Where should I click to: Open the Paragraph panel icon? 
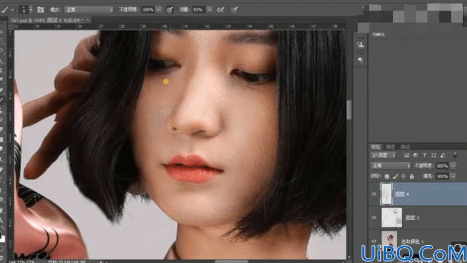pyautogui.click(x=360, y=60)
